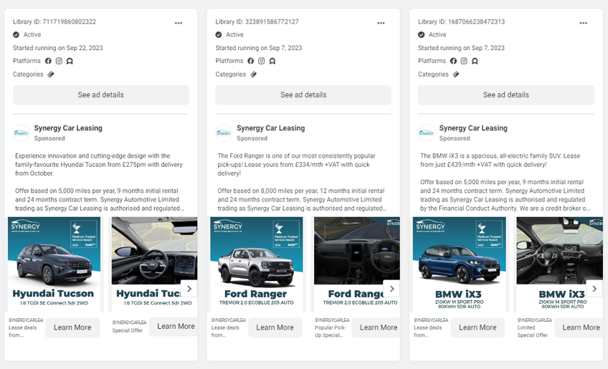The image size is (608, 369).
Task: Advance Hyundai Tucson carousel with next arrow
Action: [x=189, y=289]
